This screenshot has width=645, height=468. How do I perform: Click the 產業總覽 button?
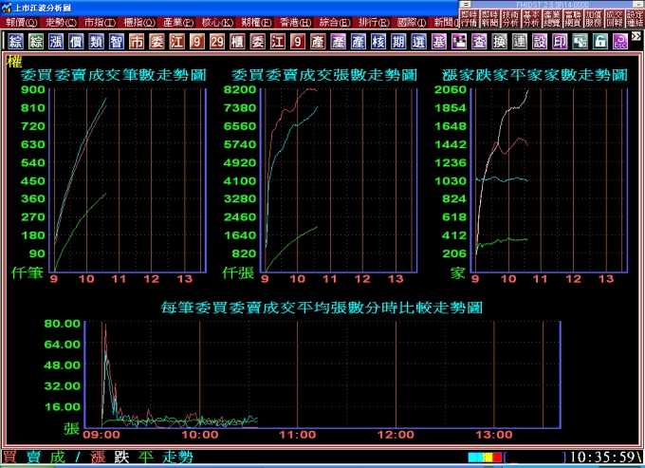point(552,19)
